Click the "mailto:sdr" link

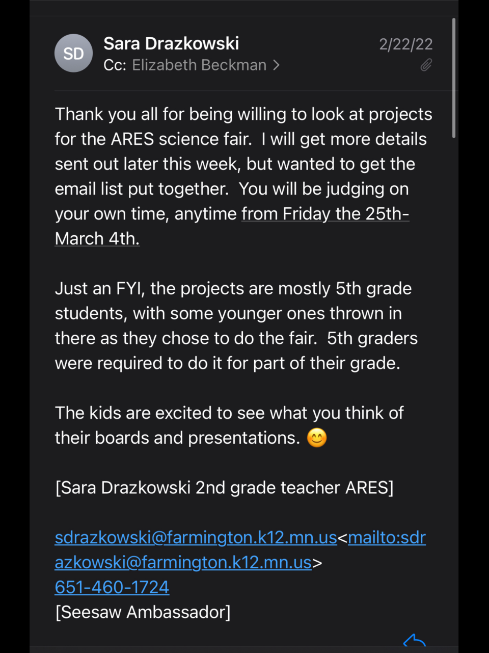tap(387, 537)
